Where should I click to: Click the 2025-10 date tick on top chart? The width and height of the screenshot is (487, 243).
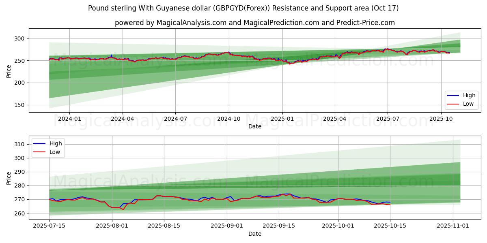pyautogui.click(x=441, y=119)
